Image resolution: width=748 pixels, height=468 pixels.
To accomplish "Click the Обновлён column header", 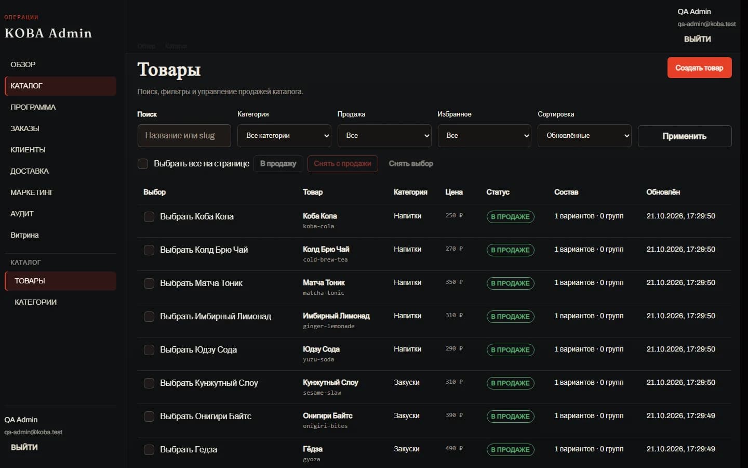I will 663,192.
